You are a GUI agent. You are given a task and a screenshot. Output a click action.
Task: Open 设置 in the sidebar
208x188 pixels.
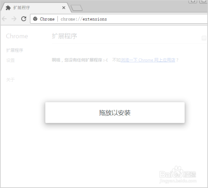click(x=10, y=60)
